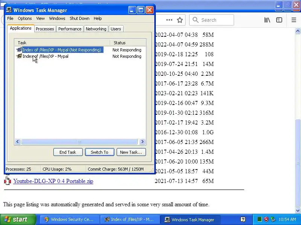Click the magnifier icon in the Search box

click(x=195, y=20)
